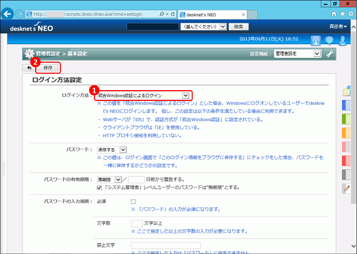Click the ログイン方法設定 heading
357x254 pixels.
coord(57,80)
